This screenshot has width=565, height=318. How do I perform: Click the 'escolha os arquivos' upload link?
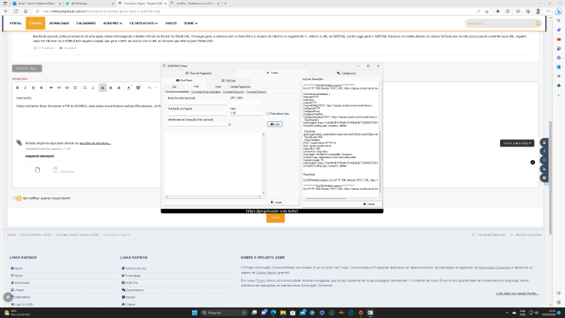95,143
